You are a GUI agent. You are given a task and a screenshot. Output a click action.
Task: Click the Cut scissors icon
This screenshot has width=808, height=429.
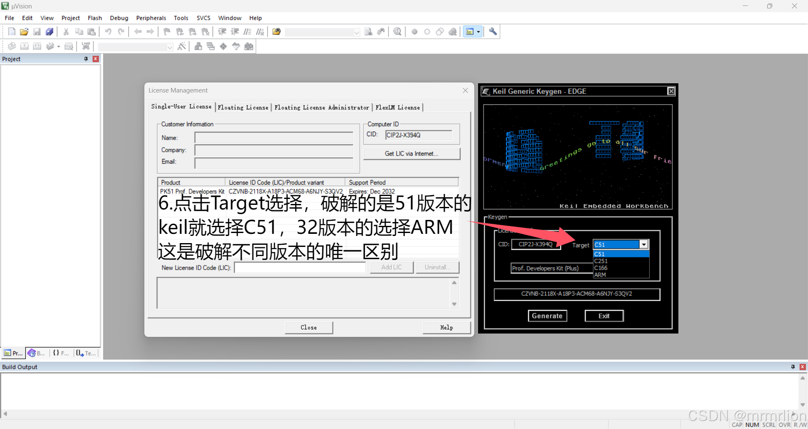tap(66, 32)
